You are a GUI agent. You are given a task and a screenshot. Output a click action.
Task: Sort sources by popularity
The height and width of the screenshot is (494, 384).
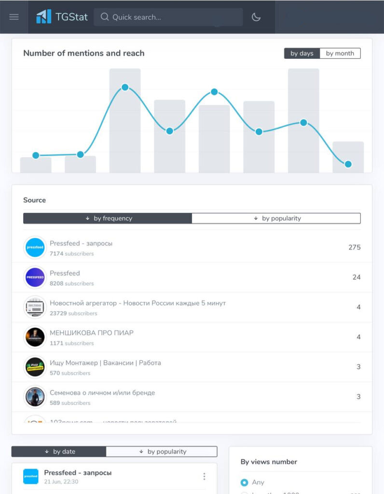276,219
